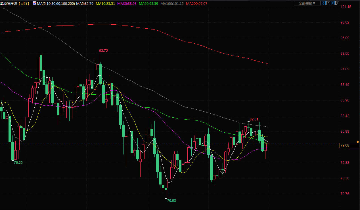This screenshot has height=210, width=360.
Task: Click the 82.61 recent high marker
Action: click(x=254, y=119)
